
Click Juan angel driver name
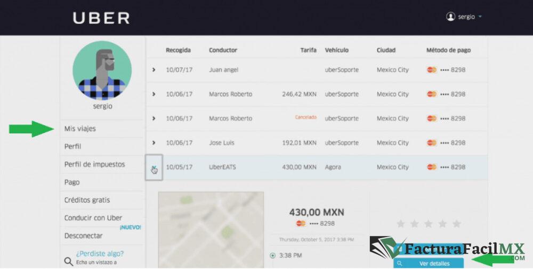point(224,70)
